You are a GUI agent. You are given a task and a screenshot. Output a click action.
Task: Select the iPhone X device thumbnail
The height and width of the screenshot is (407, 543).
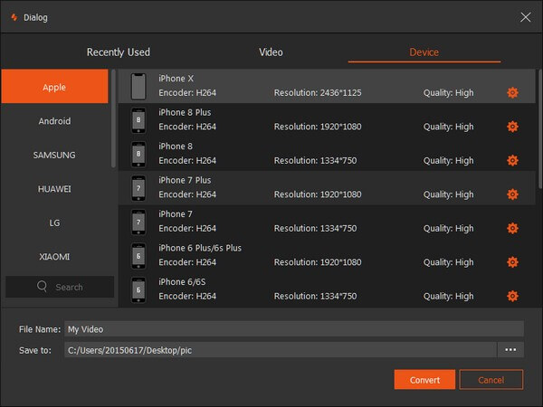click(x=138, y=87)
